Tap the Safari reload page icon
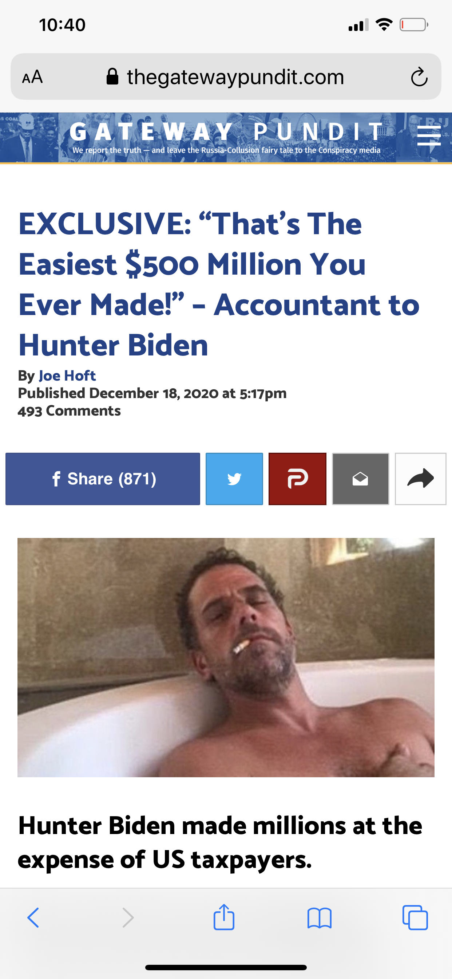452x979 pixels. click(419, 77)
